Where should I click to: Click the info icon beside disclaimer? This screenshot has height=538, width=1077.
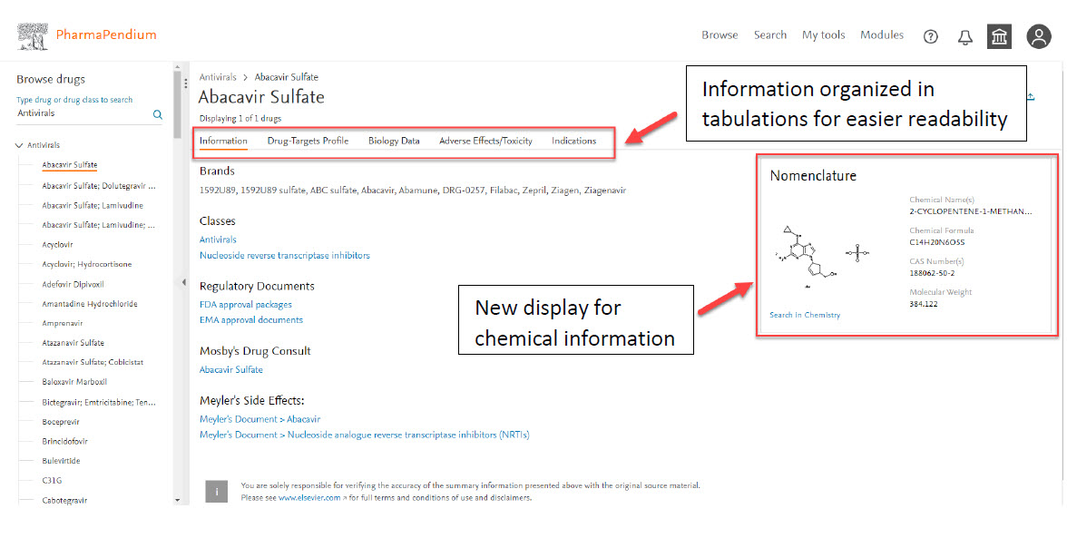tap(216, 492)
